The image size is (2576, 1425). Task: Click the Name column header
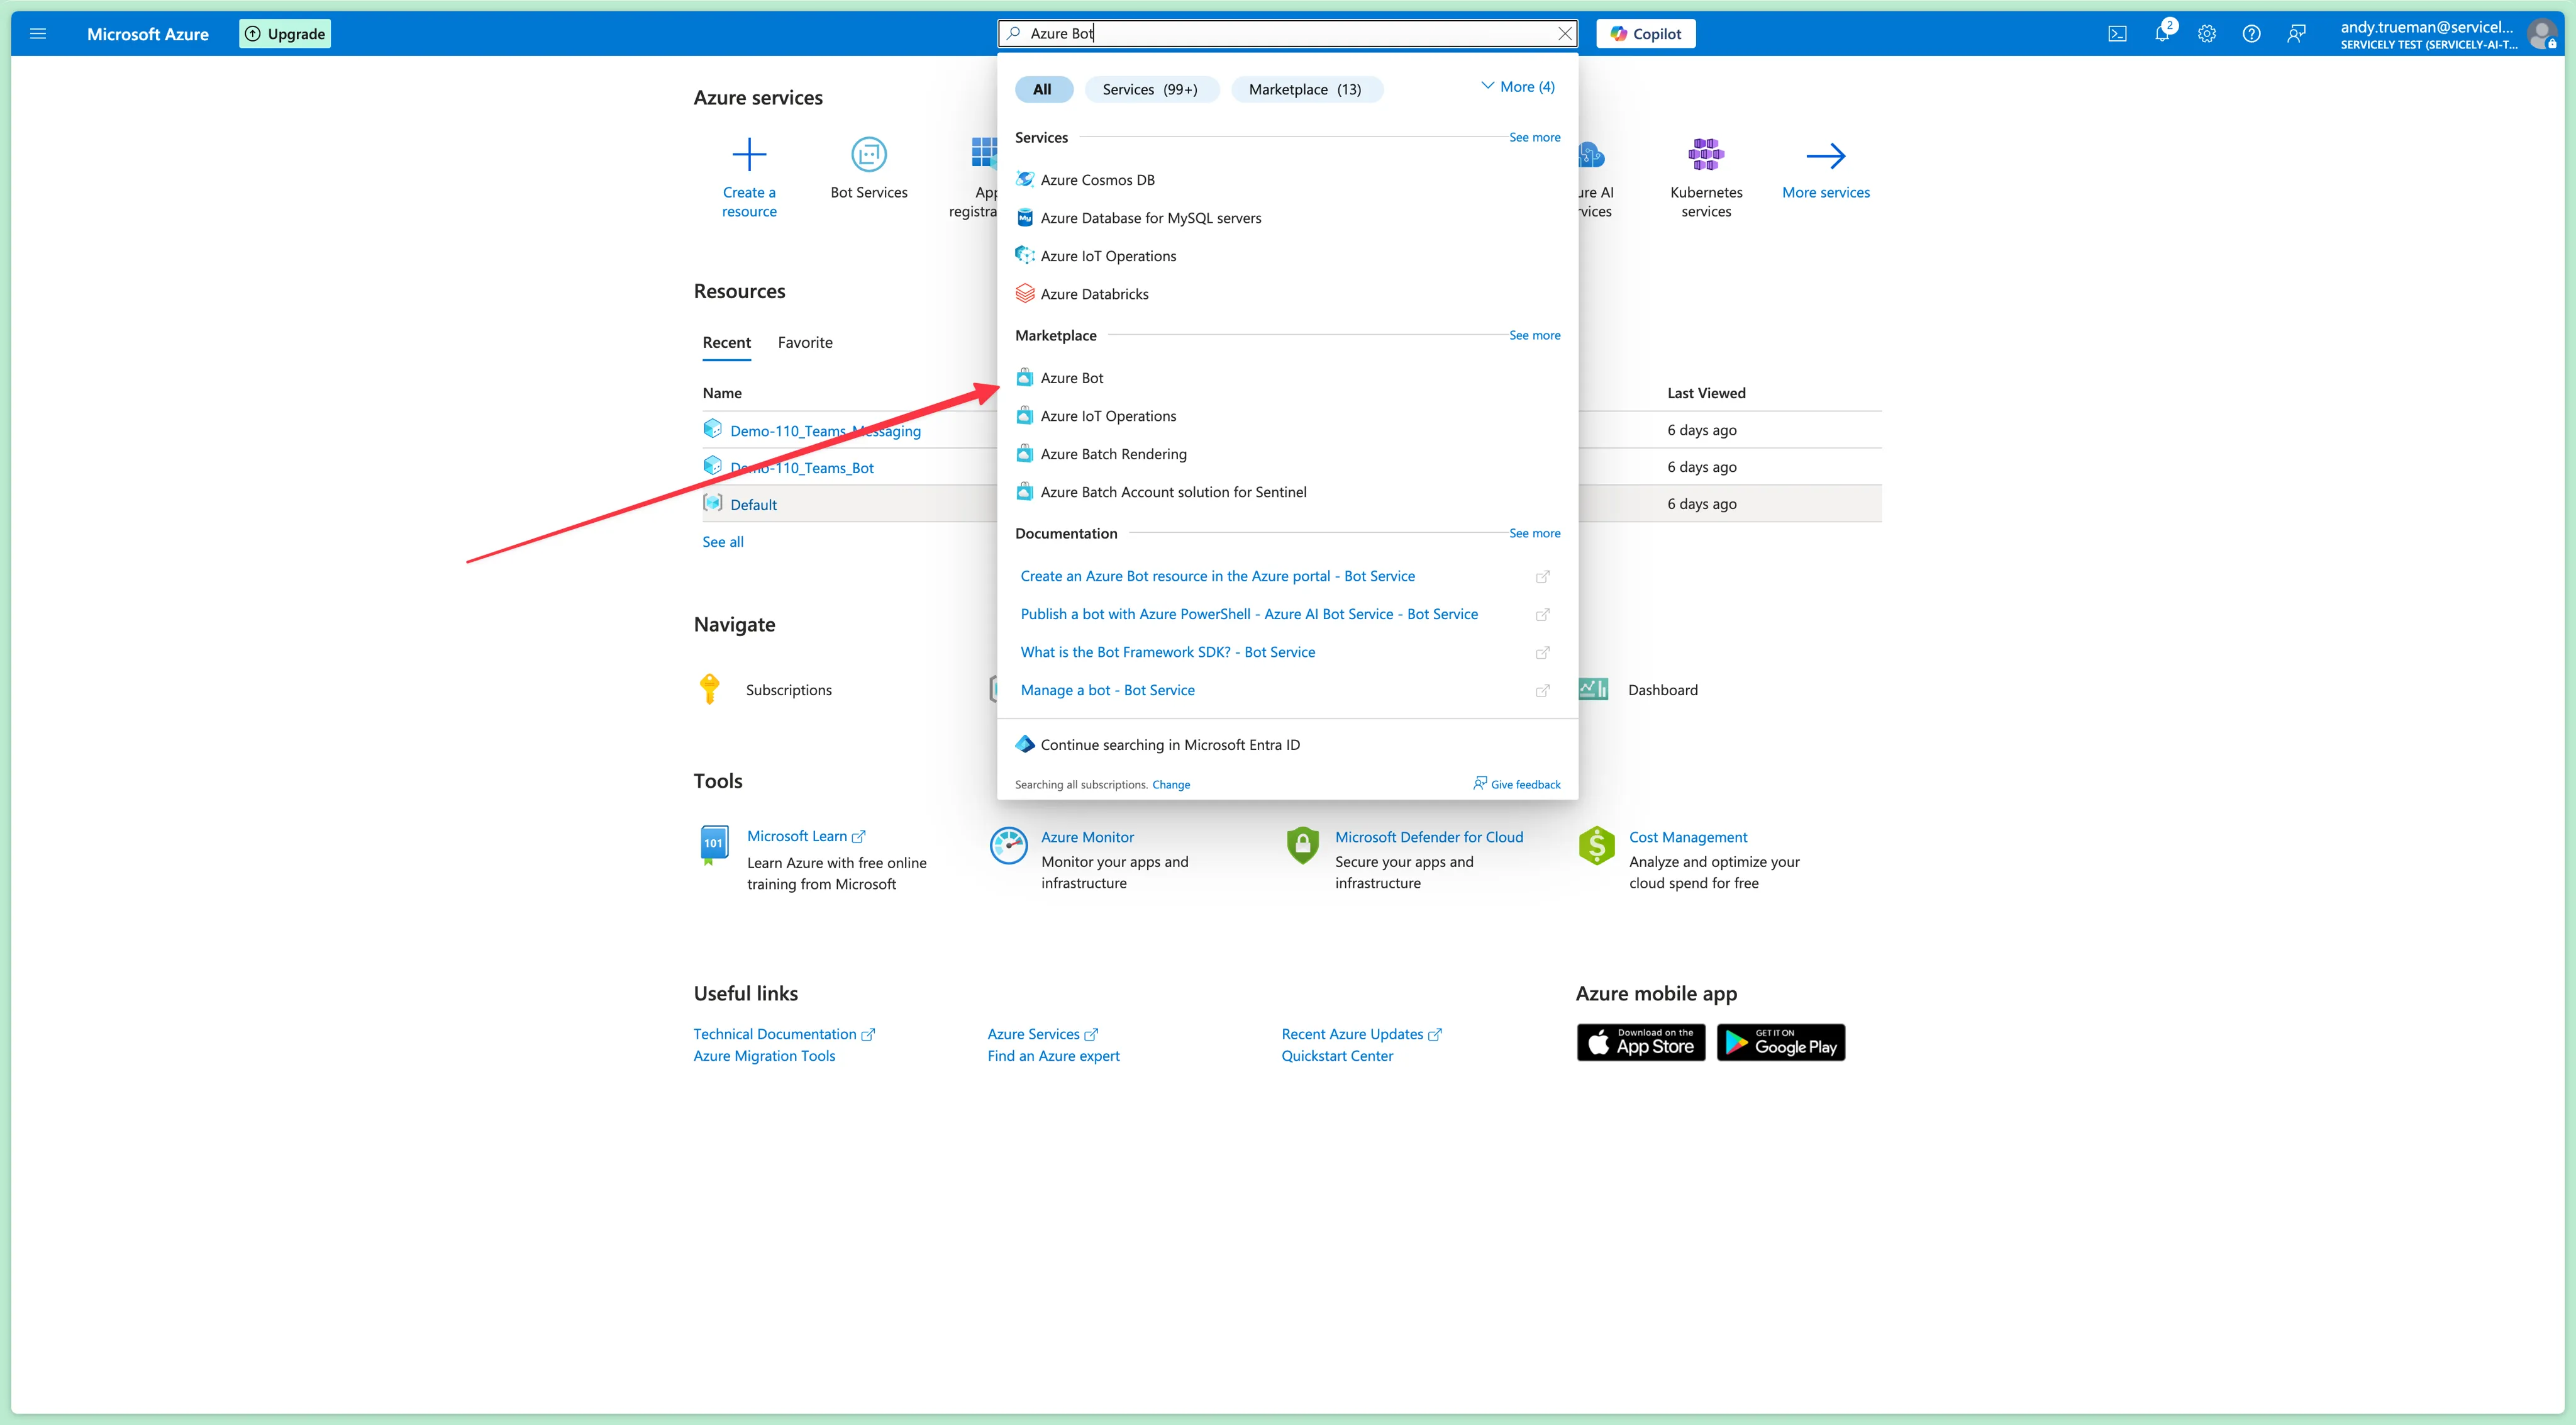coord(722,393)
